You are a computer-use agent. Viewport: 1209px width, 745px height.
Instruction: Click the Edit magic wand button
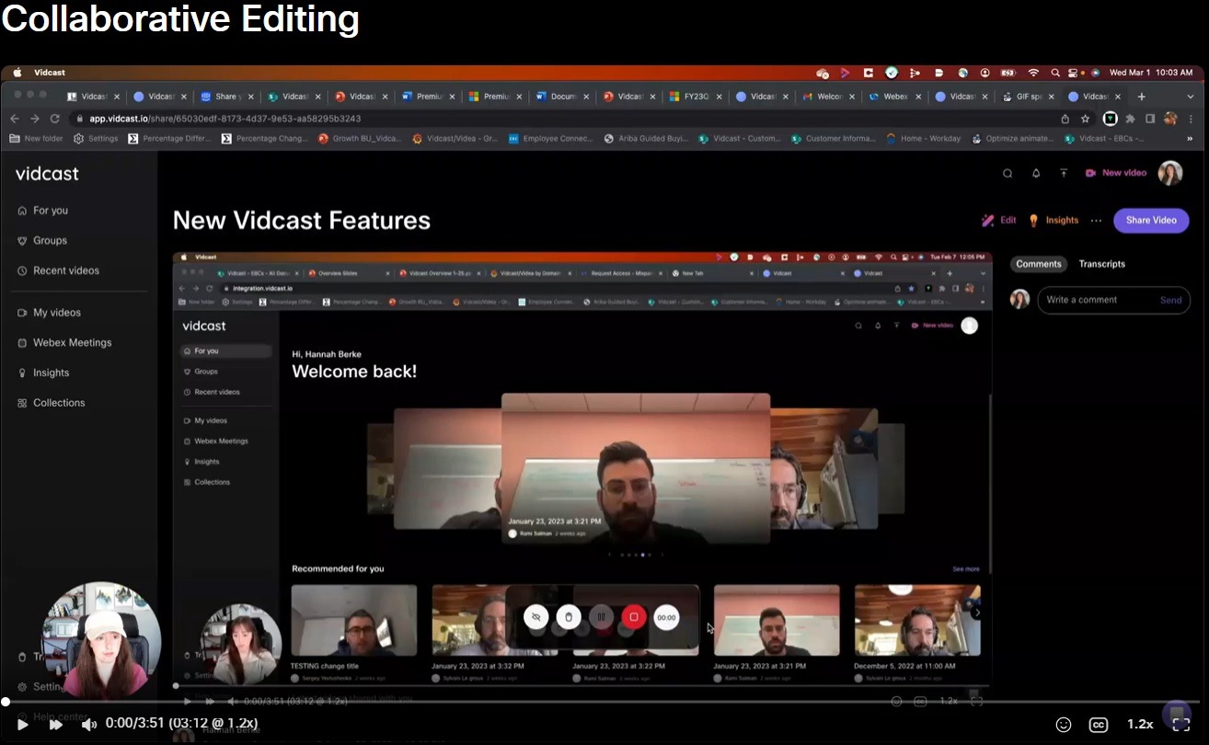pos(999,221)
